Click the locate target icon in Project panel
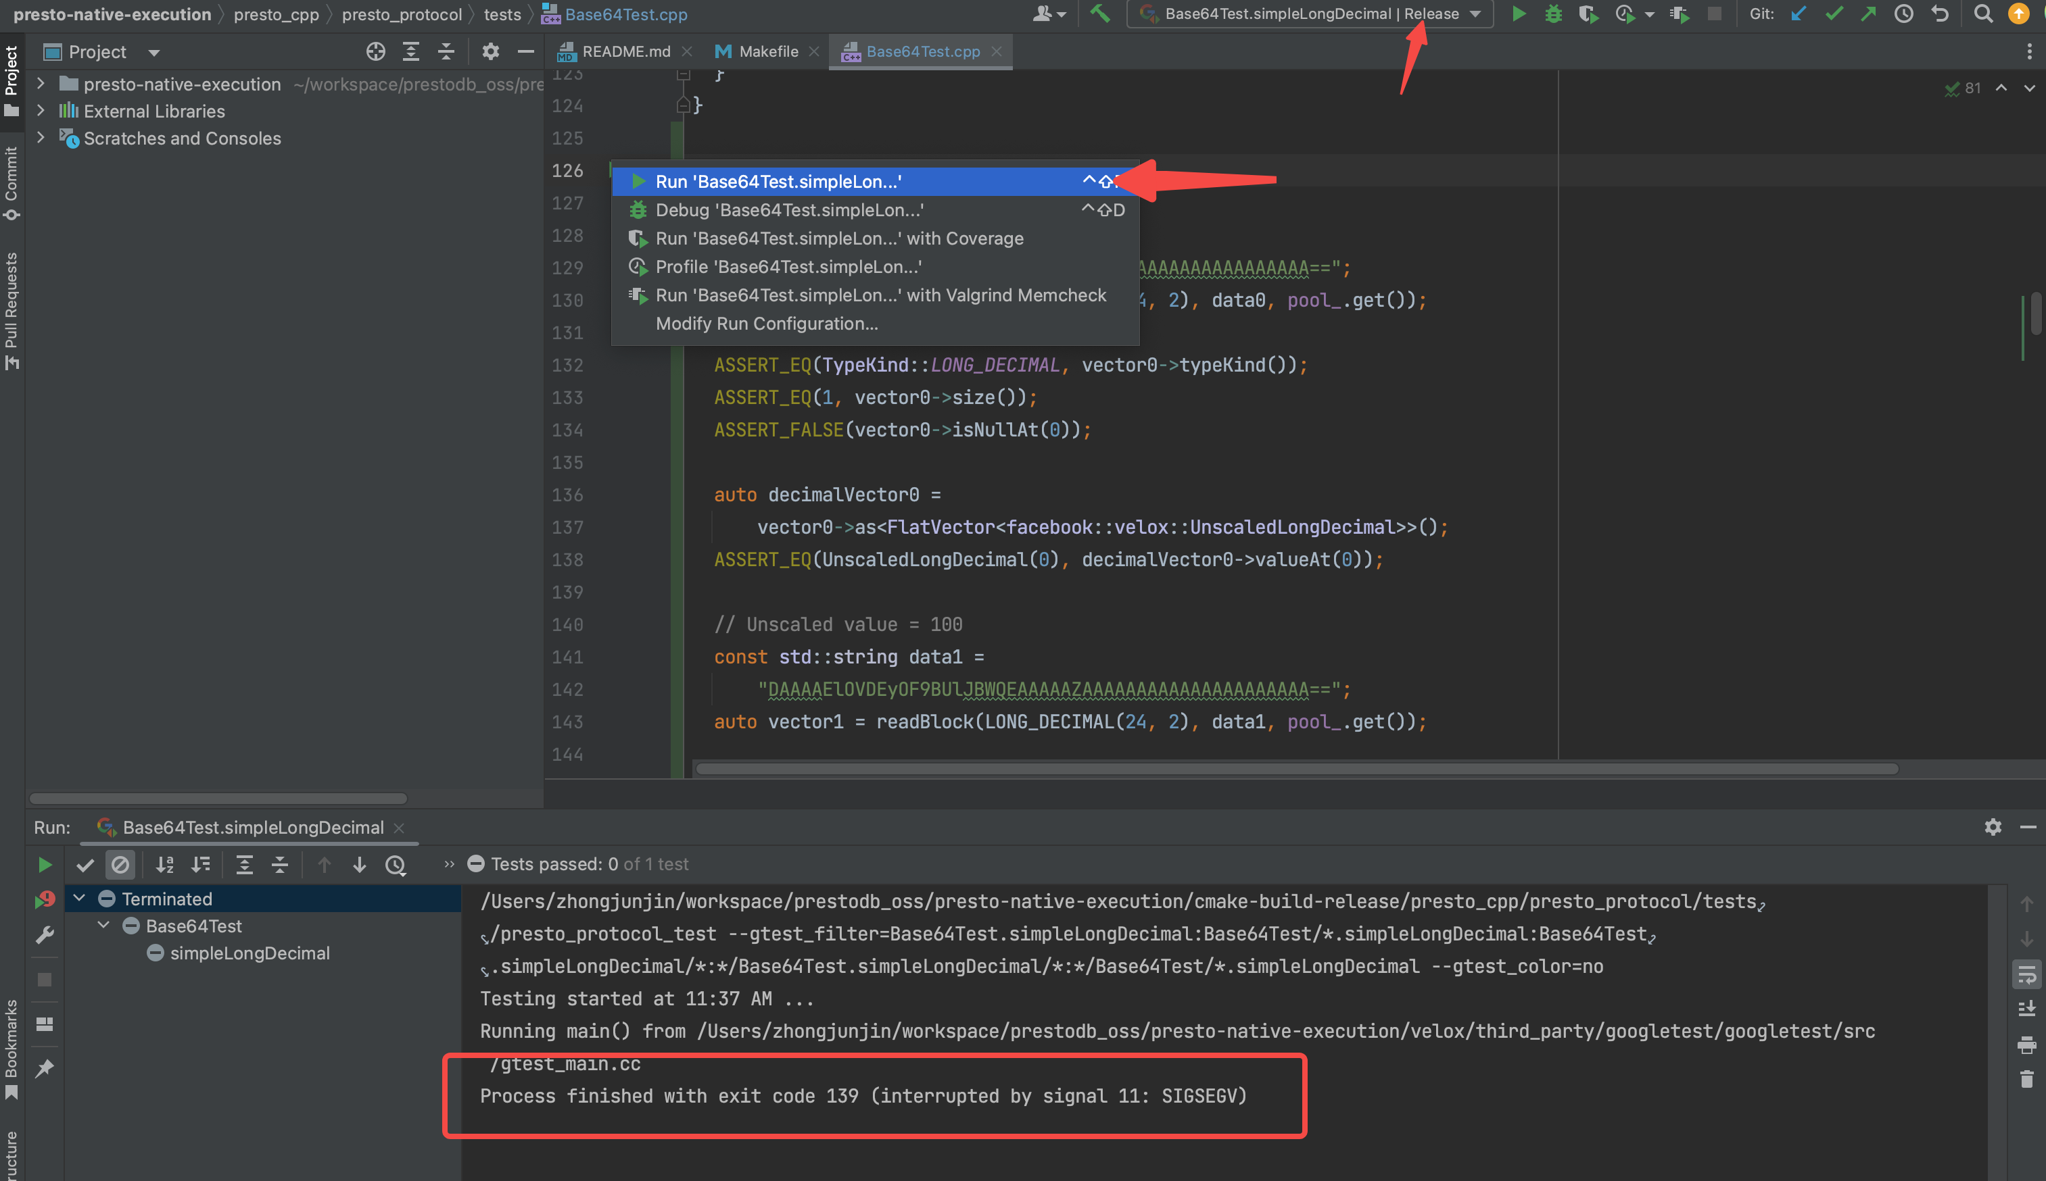The width and height of the screenshot is (2046, 1181). [x=375, y=52]
